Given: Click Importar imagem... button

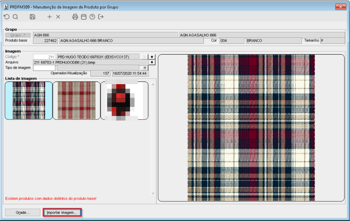Looking at the screenshot, I should click(62, 213).
